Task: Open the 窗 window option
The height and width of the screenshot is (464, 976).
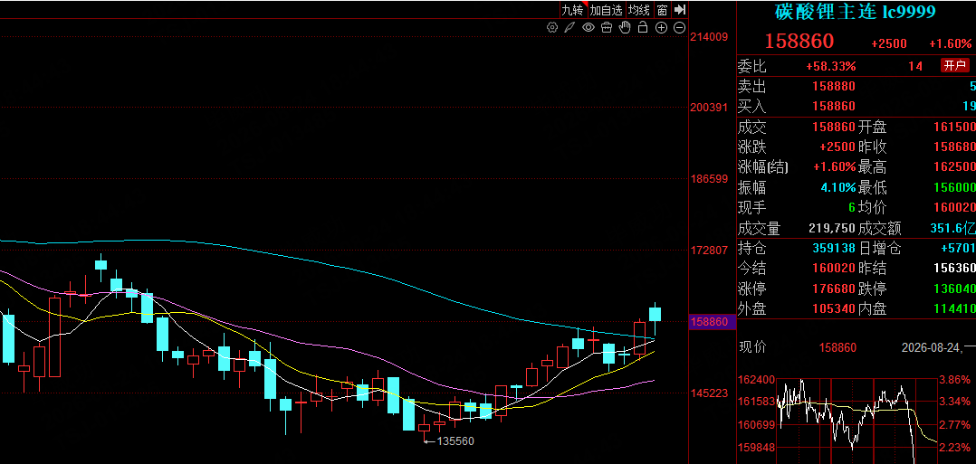Action: pos(663,10)
